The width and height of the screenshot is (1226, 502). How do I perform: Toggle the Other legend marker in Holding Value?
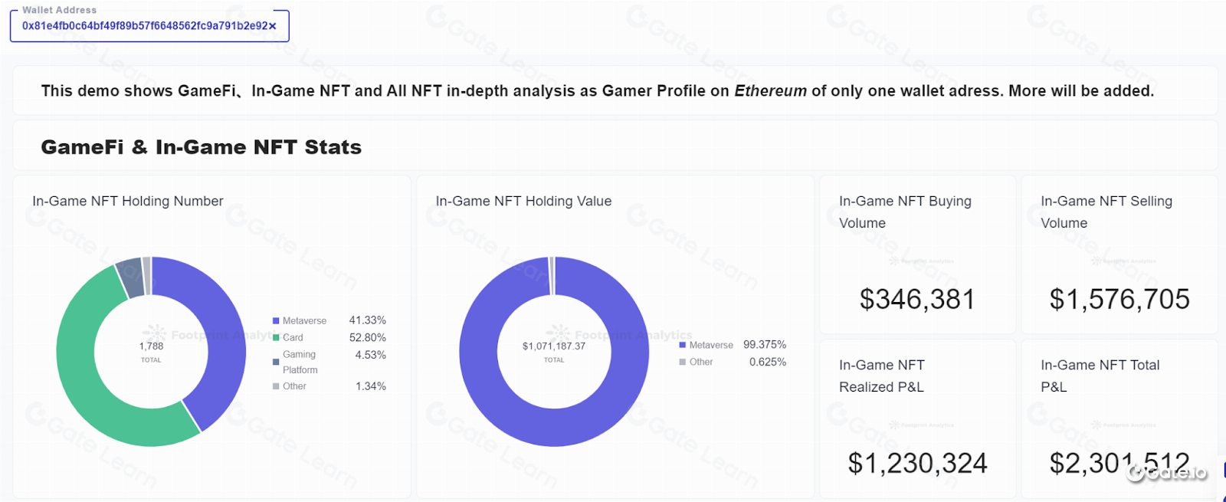[x=683, y=363]
